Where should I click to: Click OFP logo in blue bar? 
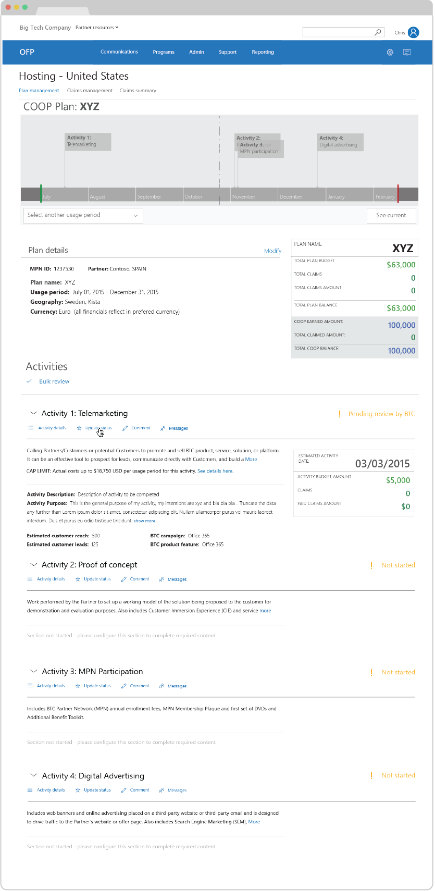pyautogui.click(x=27, y=52)
